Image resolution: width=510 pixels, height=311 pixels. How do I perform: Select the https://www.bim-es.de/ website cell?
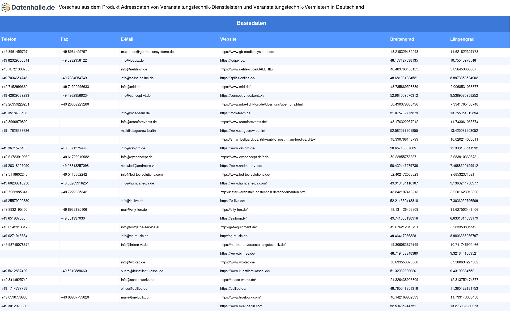coord(237,254)
